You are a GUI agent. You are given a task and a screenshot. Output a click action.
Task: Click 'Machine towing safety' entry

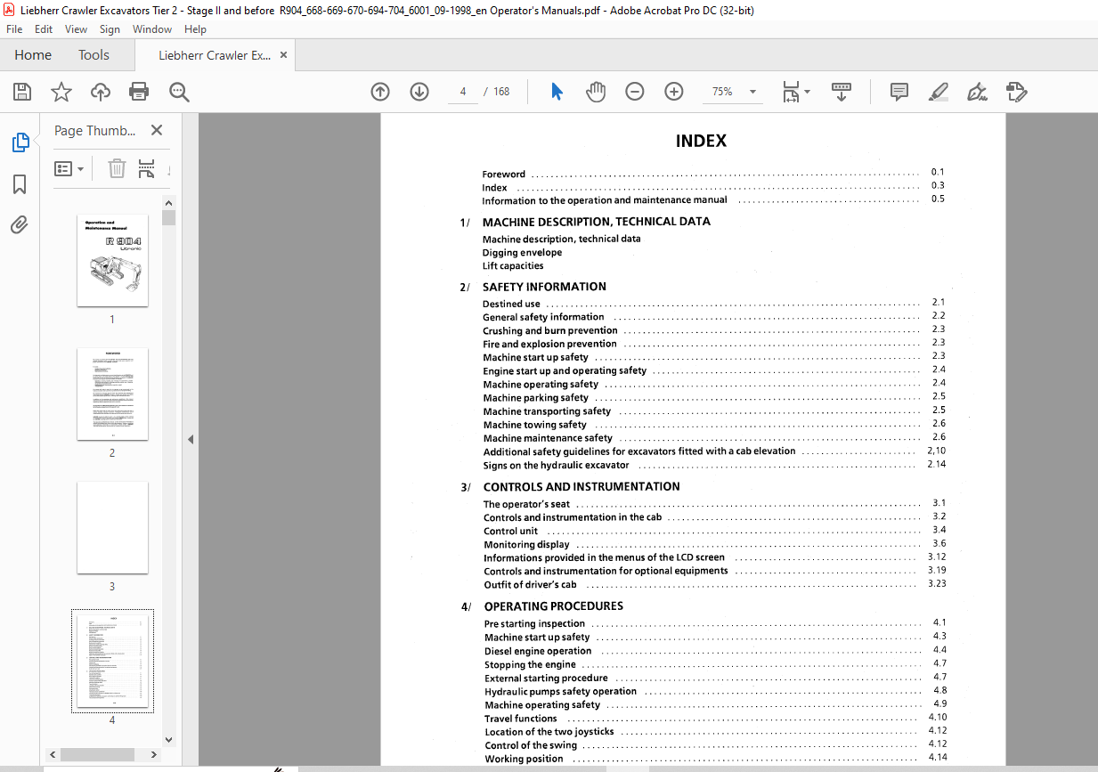coord(535,425)
